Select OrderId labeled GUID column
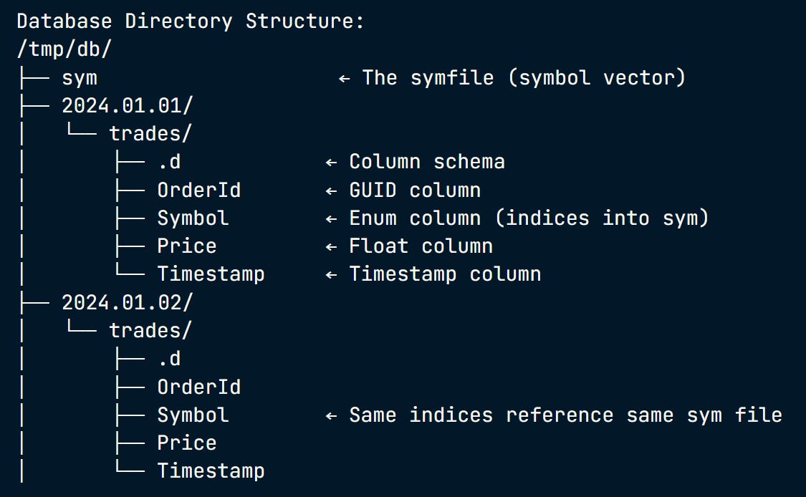 click(199, 190)
